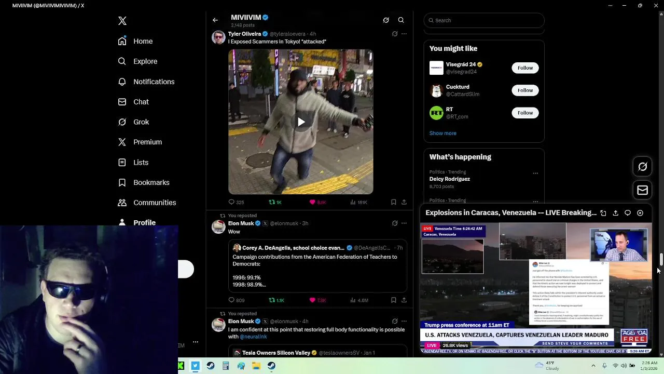Open Tyler Oliveira's profile name link
The image size is (664, 374).
pyautogui.click(x=244, y=34)
